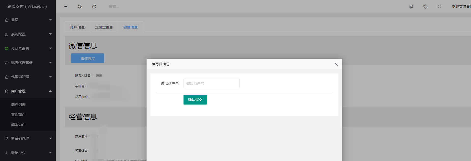
Task: Click the blue 审核通过 button
Action: pyautogui.click(x=88, y=58)
